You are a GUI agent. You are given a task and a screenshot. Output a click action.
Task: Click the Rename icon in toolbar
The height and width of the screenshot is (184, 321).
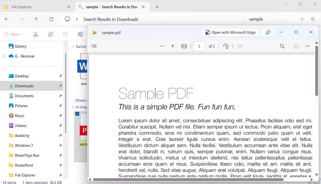pos(80,34)
